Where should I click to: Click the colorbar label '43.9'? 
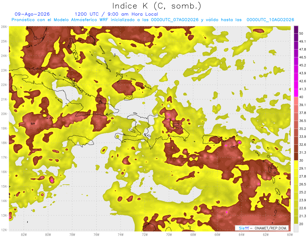click(302, 73)
